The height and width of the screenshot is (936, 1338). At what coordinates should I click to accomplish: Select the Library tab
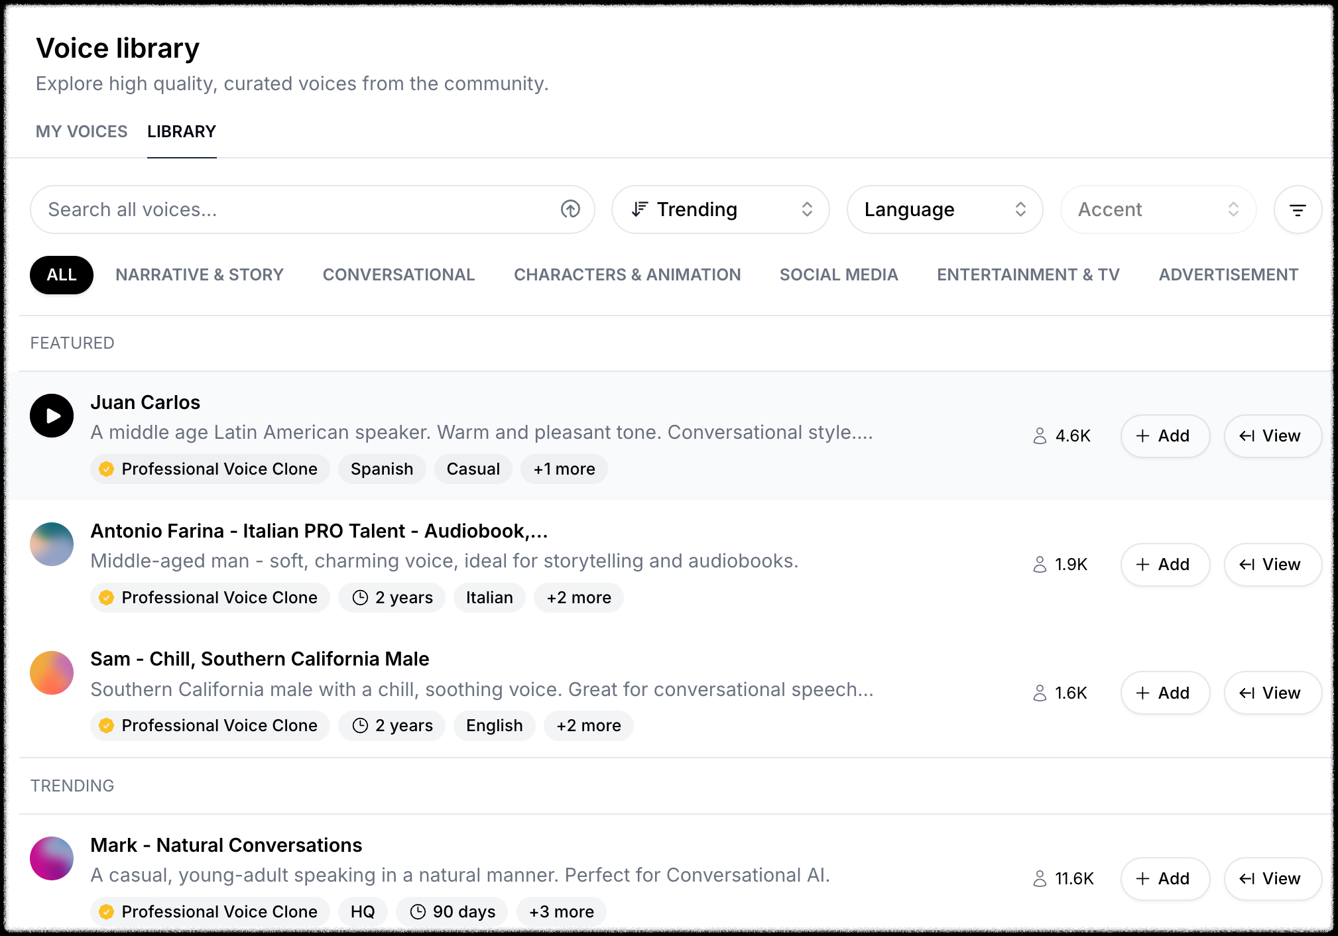(x=182, y=131)
